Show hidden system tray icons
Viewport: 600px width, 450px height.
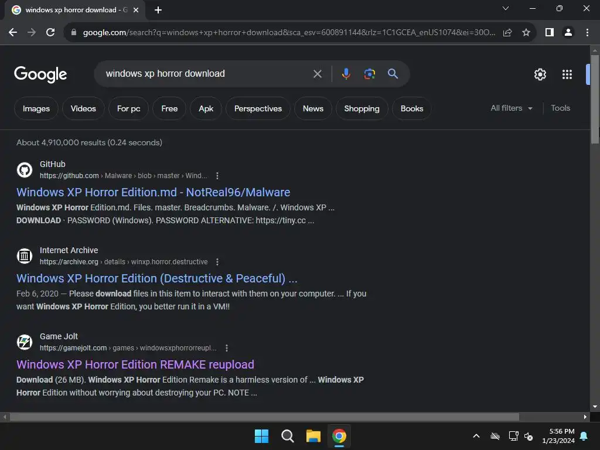(476, 436)
